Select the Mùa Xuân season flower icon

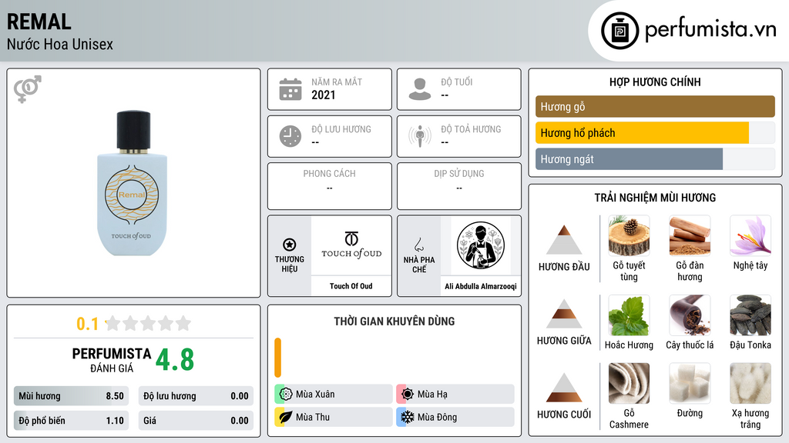tap(286, 394)
